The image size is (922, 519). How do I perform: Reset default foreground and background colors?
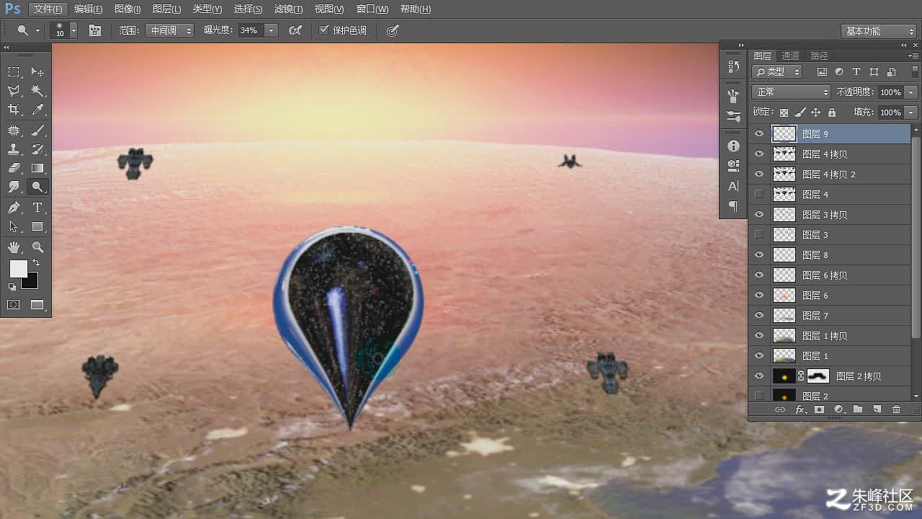click(12, 287)
